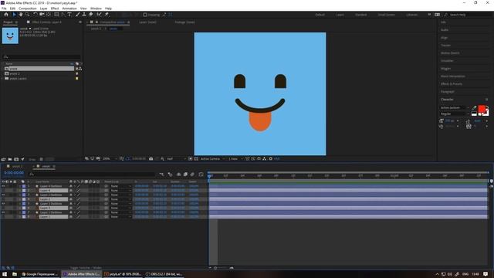494x278 pixels.
Task: Create a new folder in Project panel
Action: click(x=10, y=159)
